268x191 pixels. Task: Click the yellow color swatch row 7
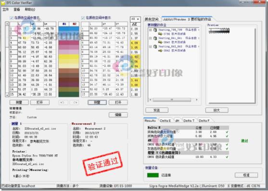[69, 57]
